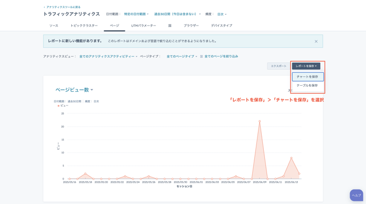The width and height of the screenshot is (366, 204).
Task: Click the 2023/06/13 peak data point
Action: [292, 158]
